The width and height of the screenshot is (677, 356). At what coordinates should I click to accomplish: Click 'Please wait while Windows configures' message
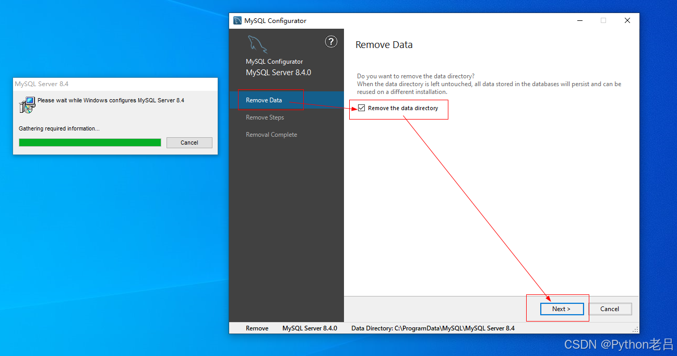coord(111,100)
